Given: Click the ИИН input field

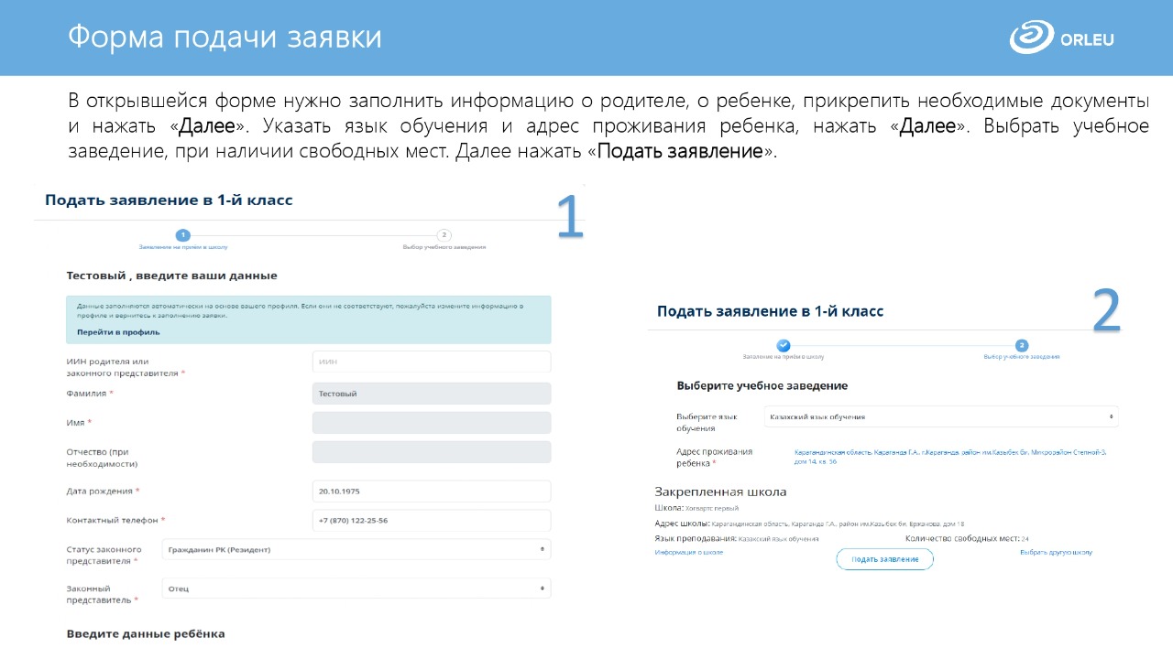Looking at the screenshot, I should 431,362.
